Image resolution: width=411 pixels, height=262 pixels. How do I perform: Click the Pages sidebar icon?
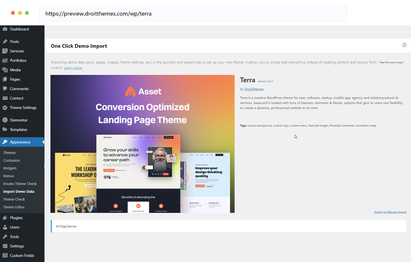pyautogui.click(x=5, y=79)
